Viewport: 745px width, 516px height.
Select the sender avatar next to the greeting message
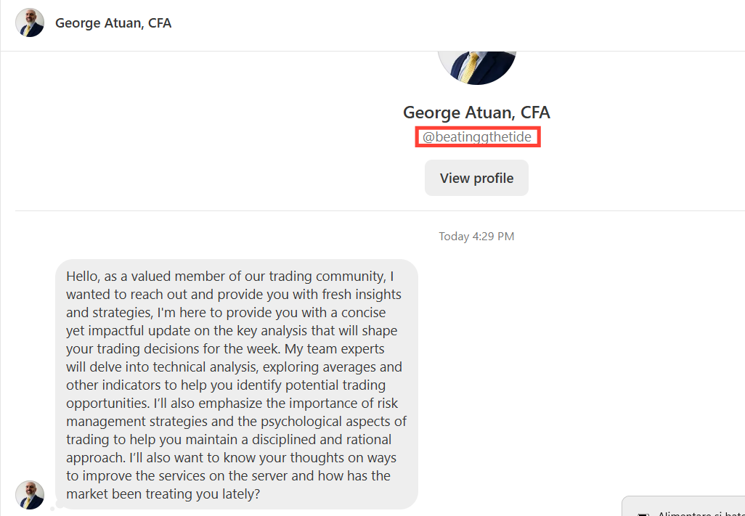point(29,494)
